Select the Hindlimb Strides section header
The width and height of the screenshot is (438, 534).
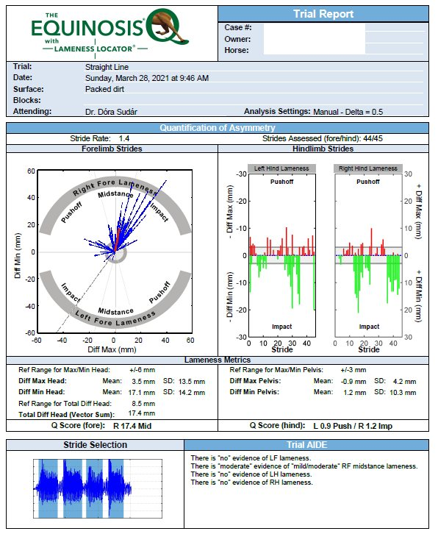click(323, 149)
